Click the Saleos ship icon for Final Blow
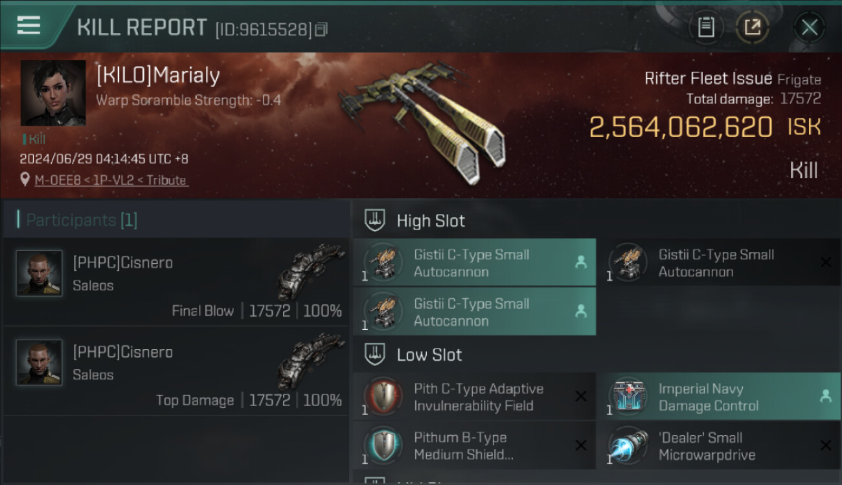The height and width of the screenshot is (485, 842). tap(311, 270)
